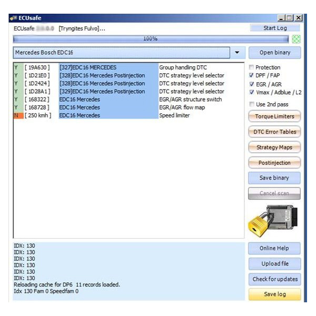
Task: Click the 100% progress bar
Action: click(151, 39)
